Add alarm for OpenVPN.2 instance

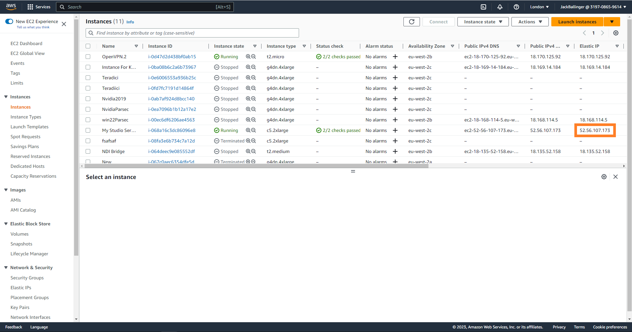395,57
